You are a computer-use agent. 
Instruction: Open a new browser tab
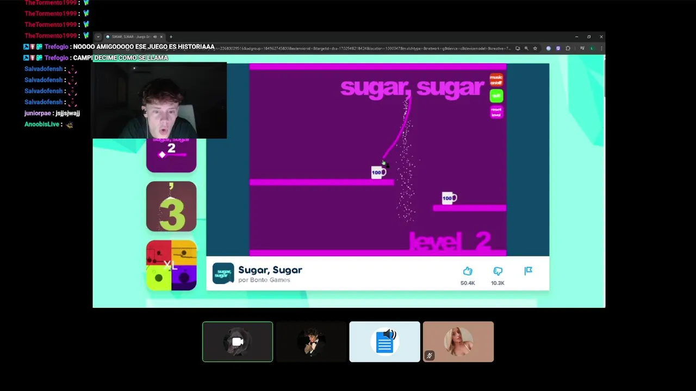pyautogui.click(x=171, y=37)
